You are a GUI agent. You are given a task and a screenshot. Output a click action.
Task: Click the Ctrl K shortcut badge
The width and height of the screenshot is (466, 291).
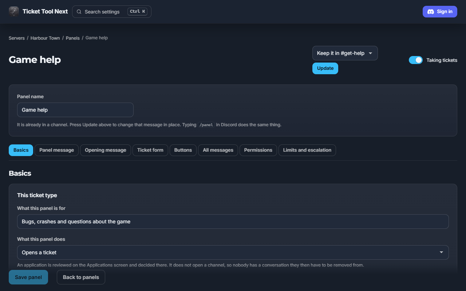(x=137, y=12)
